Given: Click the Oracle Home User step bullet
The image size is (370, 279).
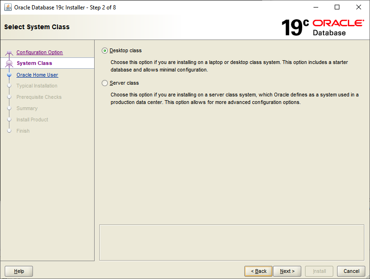Looking at the screenshot, I should click(9, 75).
